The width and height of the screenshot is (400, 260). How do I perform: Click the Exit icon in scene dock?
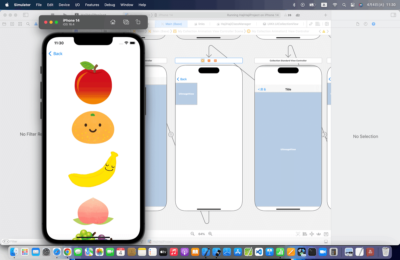coord(215,60)
